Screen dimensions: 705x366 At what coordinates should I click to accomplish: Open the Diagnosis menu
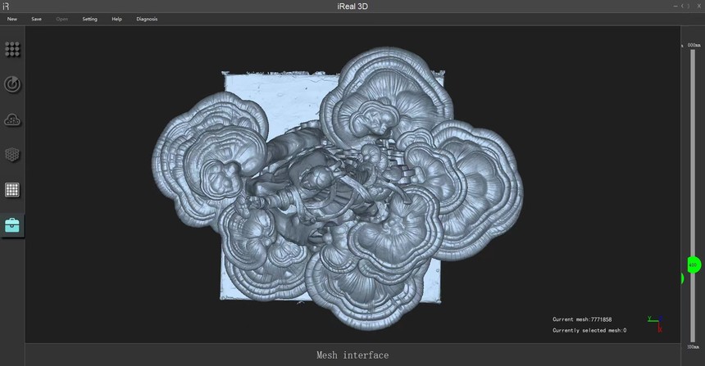[x=147, y=19]
